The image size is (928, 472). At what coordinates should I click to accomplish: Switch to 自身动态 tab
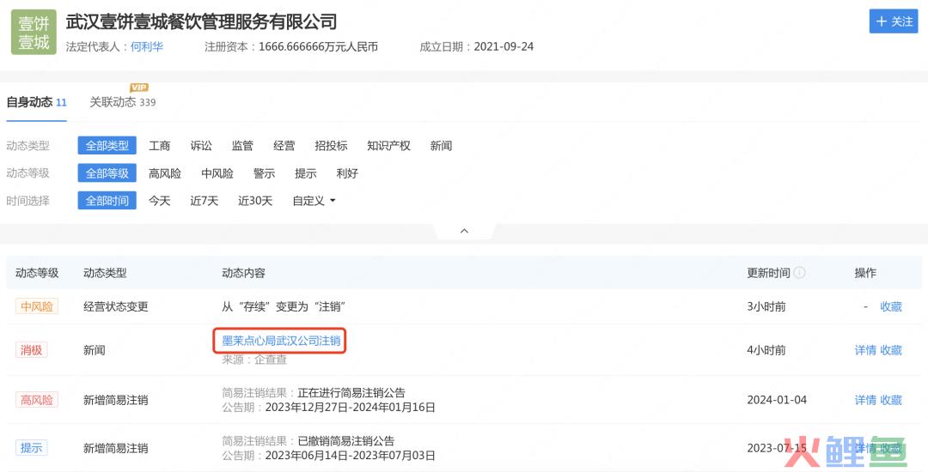[x=36, y=102]
